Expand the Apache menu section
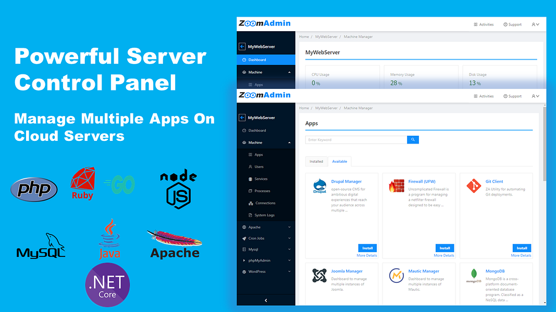This screenshot has width=556, height=312. coord(266,227)
